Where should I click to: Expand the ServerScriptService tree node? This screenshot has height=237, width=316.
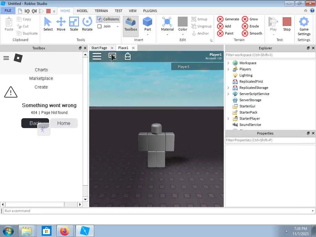(228, 94)
